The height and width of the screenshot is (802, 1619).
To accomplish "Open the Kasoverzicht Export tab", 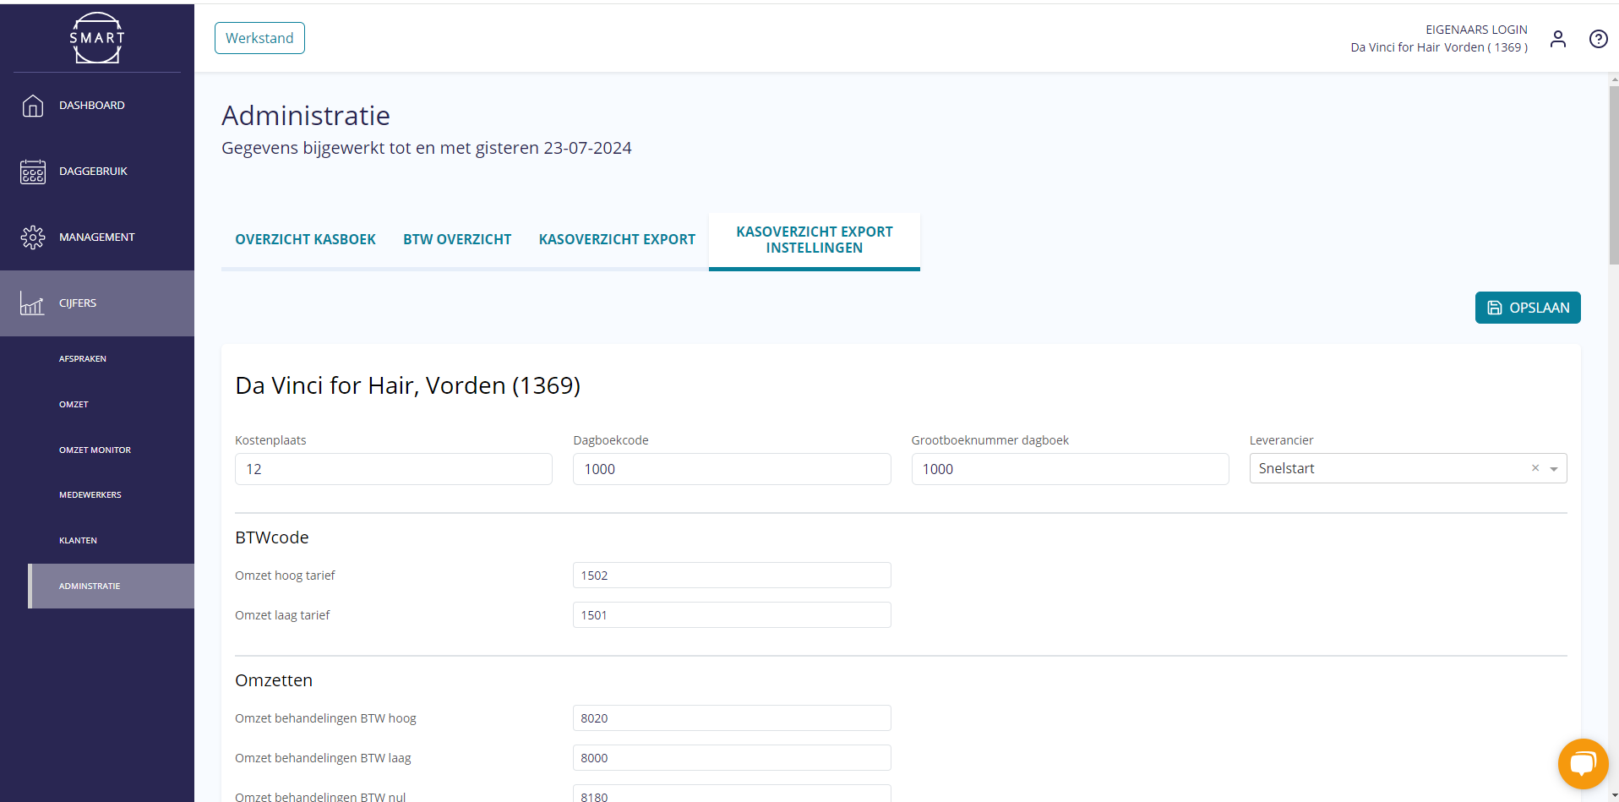I will click(x=617, y=240).
